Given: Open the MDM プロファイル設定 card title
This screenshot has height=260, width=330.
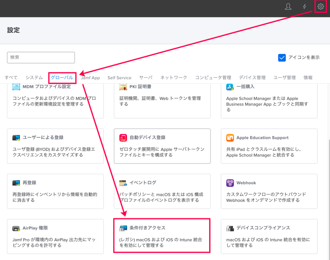Looking at the screenshot, I should (47, 87).
